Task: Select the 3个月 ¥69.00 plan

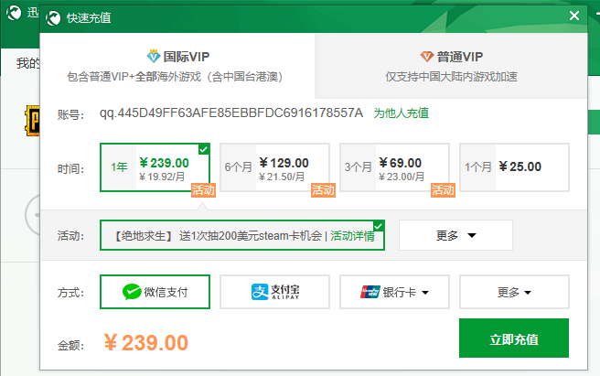Action: click(394, 167)
